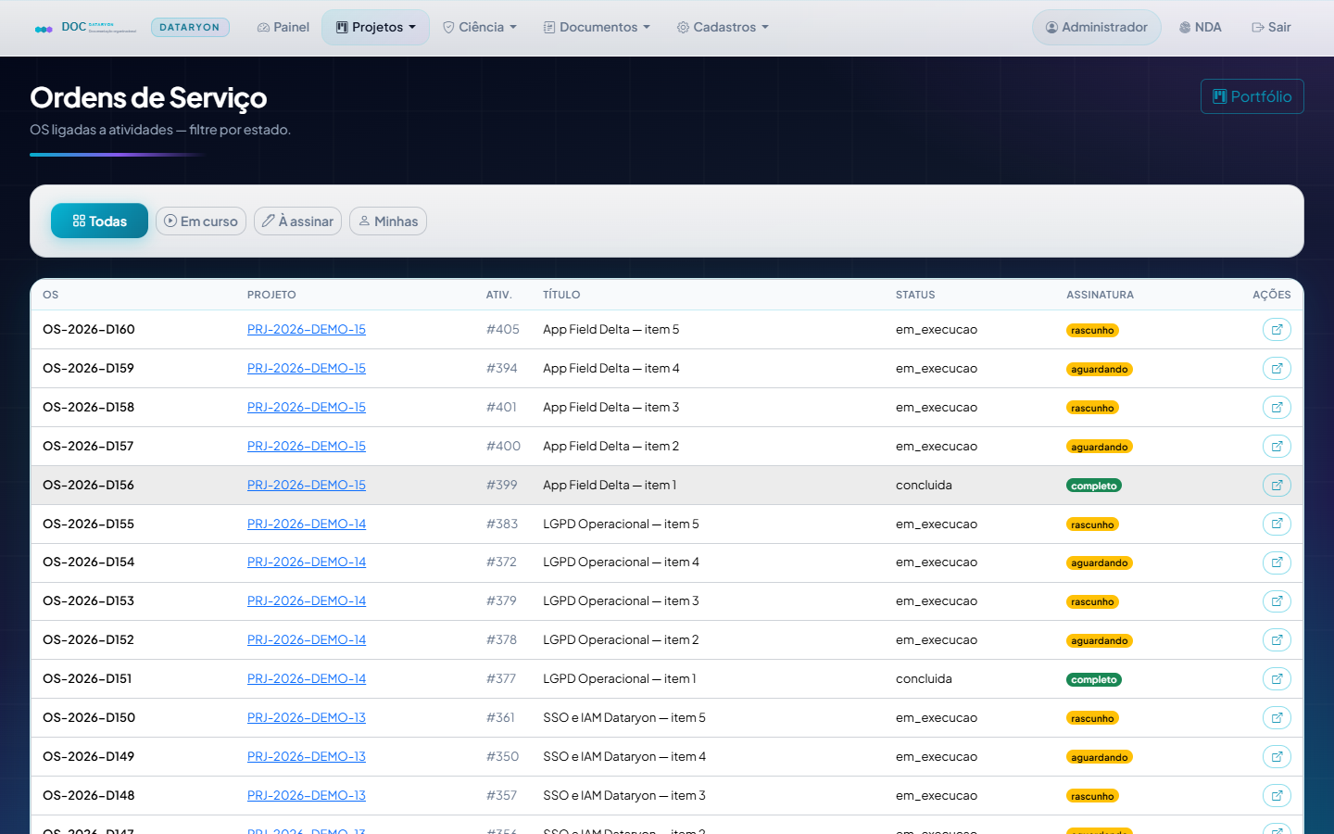Select the Todas filter
This screenshot has height=834, width=1334.
[x=99, y=221]
